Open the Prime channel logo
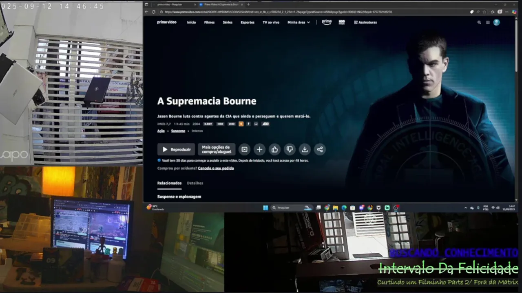The height and width of the screenshot is (293, 522). (327, 22)
